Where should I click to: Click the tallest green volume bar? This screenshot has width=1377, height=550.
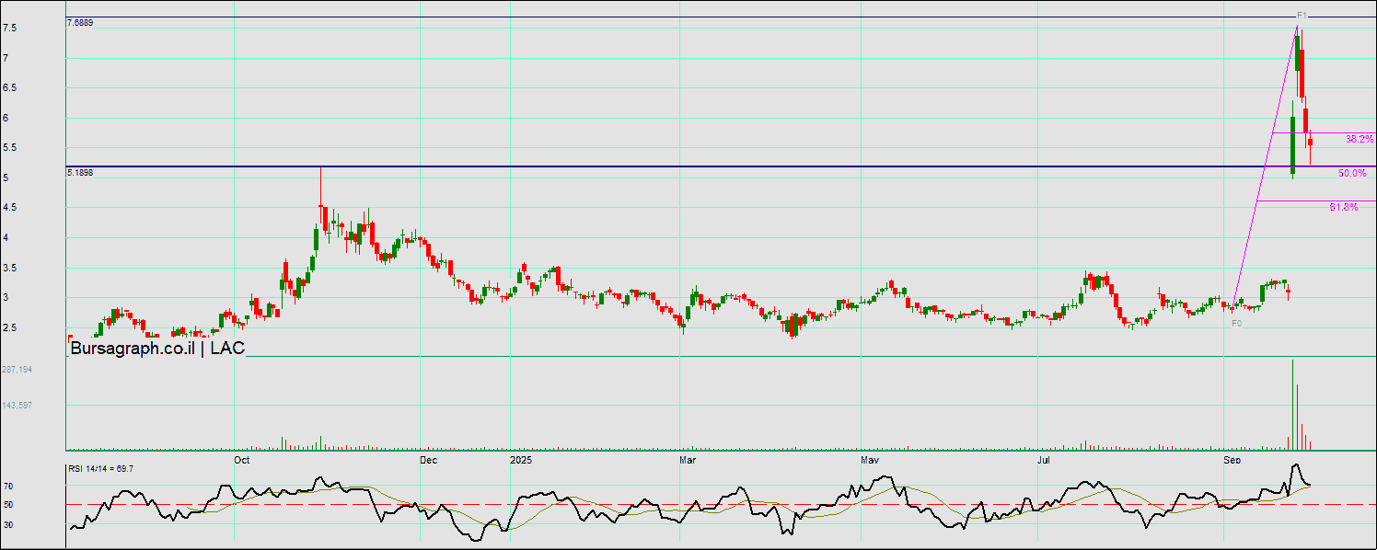tap(1292, 405)
